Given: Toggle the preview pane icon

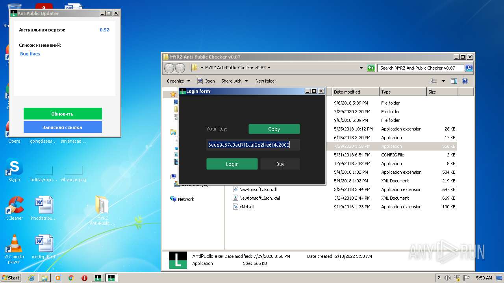Looking at the screenshot, I should click(x=454, y=81).
